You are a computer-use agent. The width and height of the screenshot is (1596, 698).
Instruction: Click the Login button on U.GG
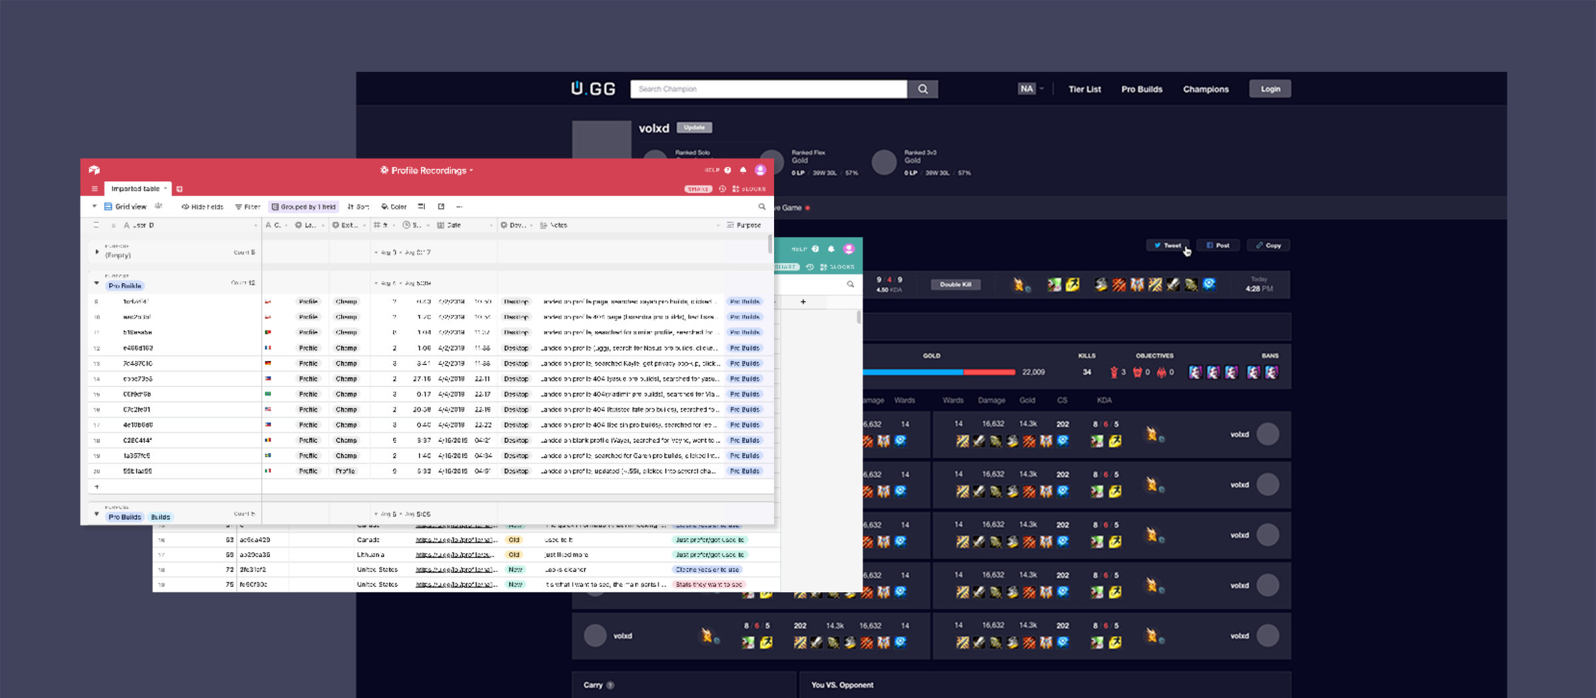coord(1270,89)
